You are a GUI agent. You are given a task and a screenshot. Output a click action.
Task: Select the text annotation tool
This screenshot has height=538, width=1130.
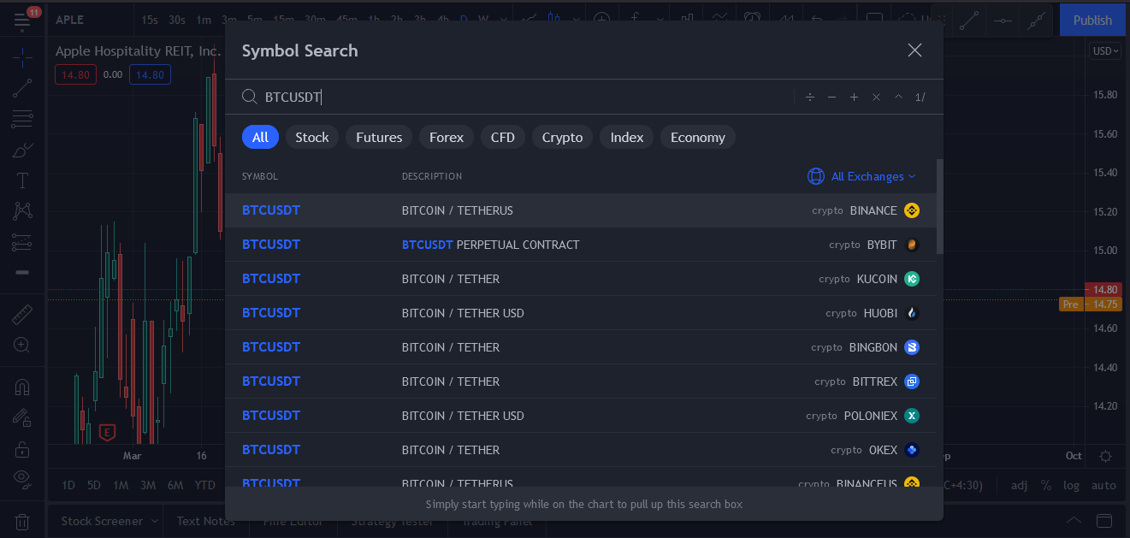click(22, 180)
